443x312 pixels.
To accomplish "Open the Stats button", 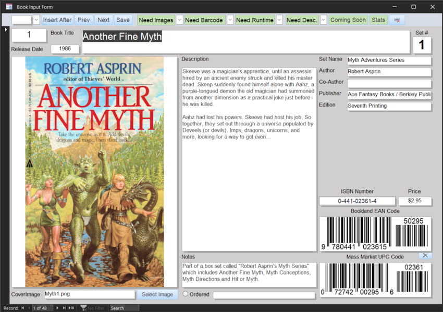I will point(378,20).
